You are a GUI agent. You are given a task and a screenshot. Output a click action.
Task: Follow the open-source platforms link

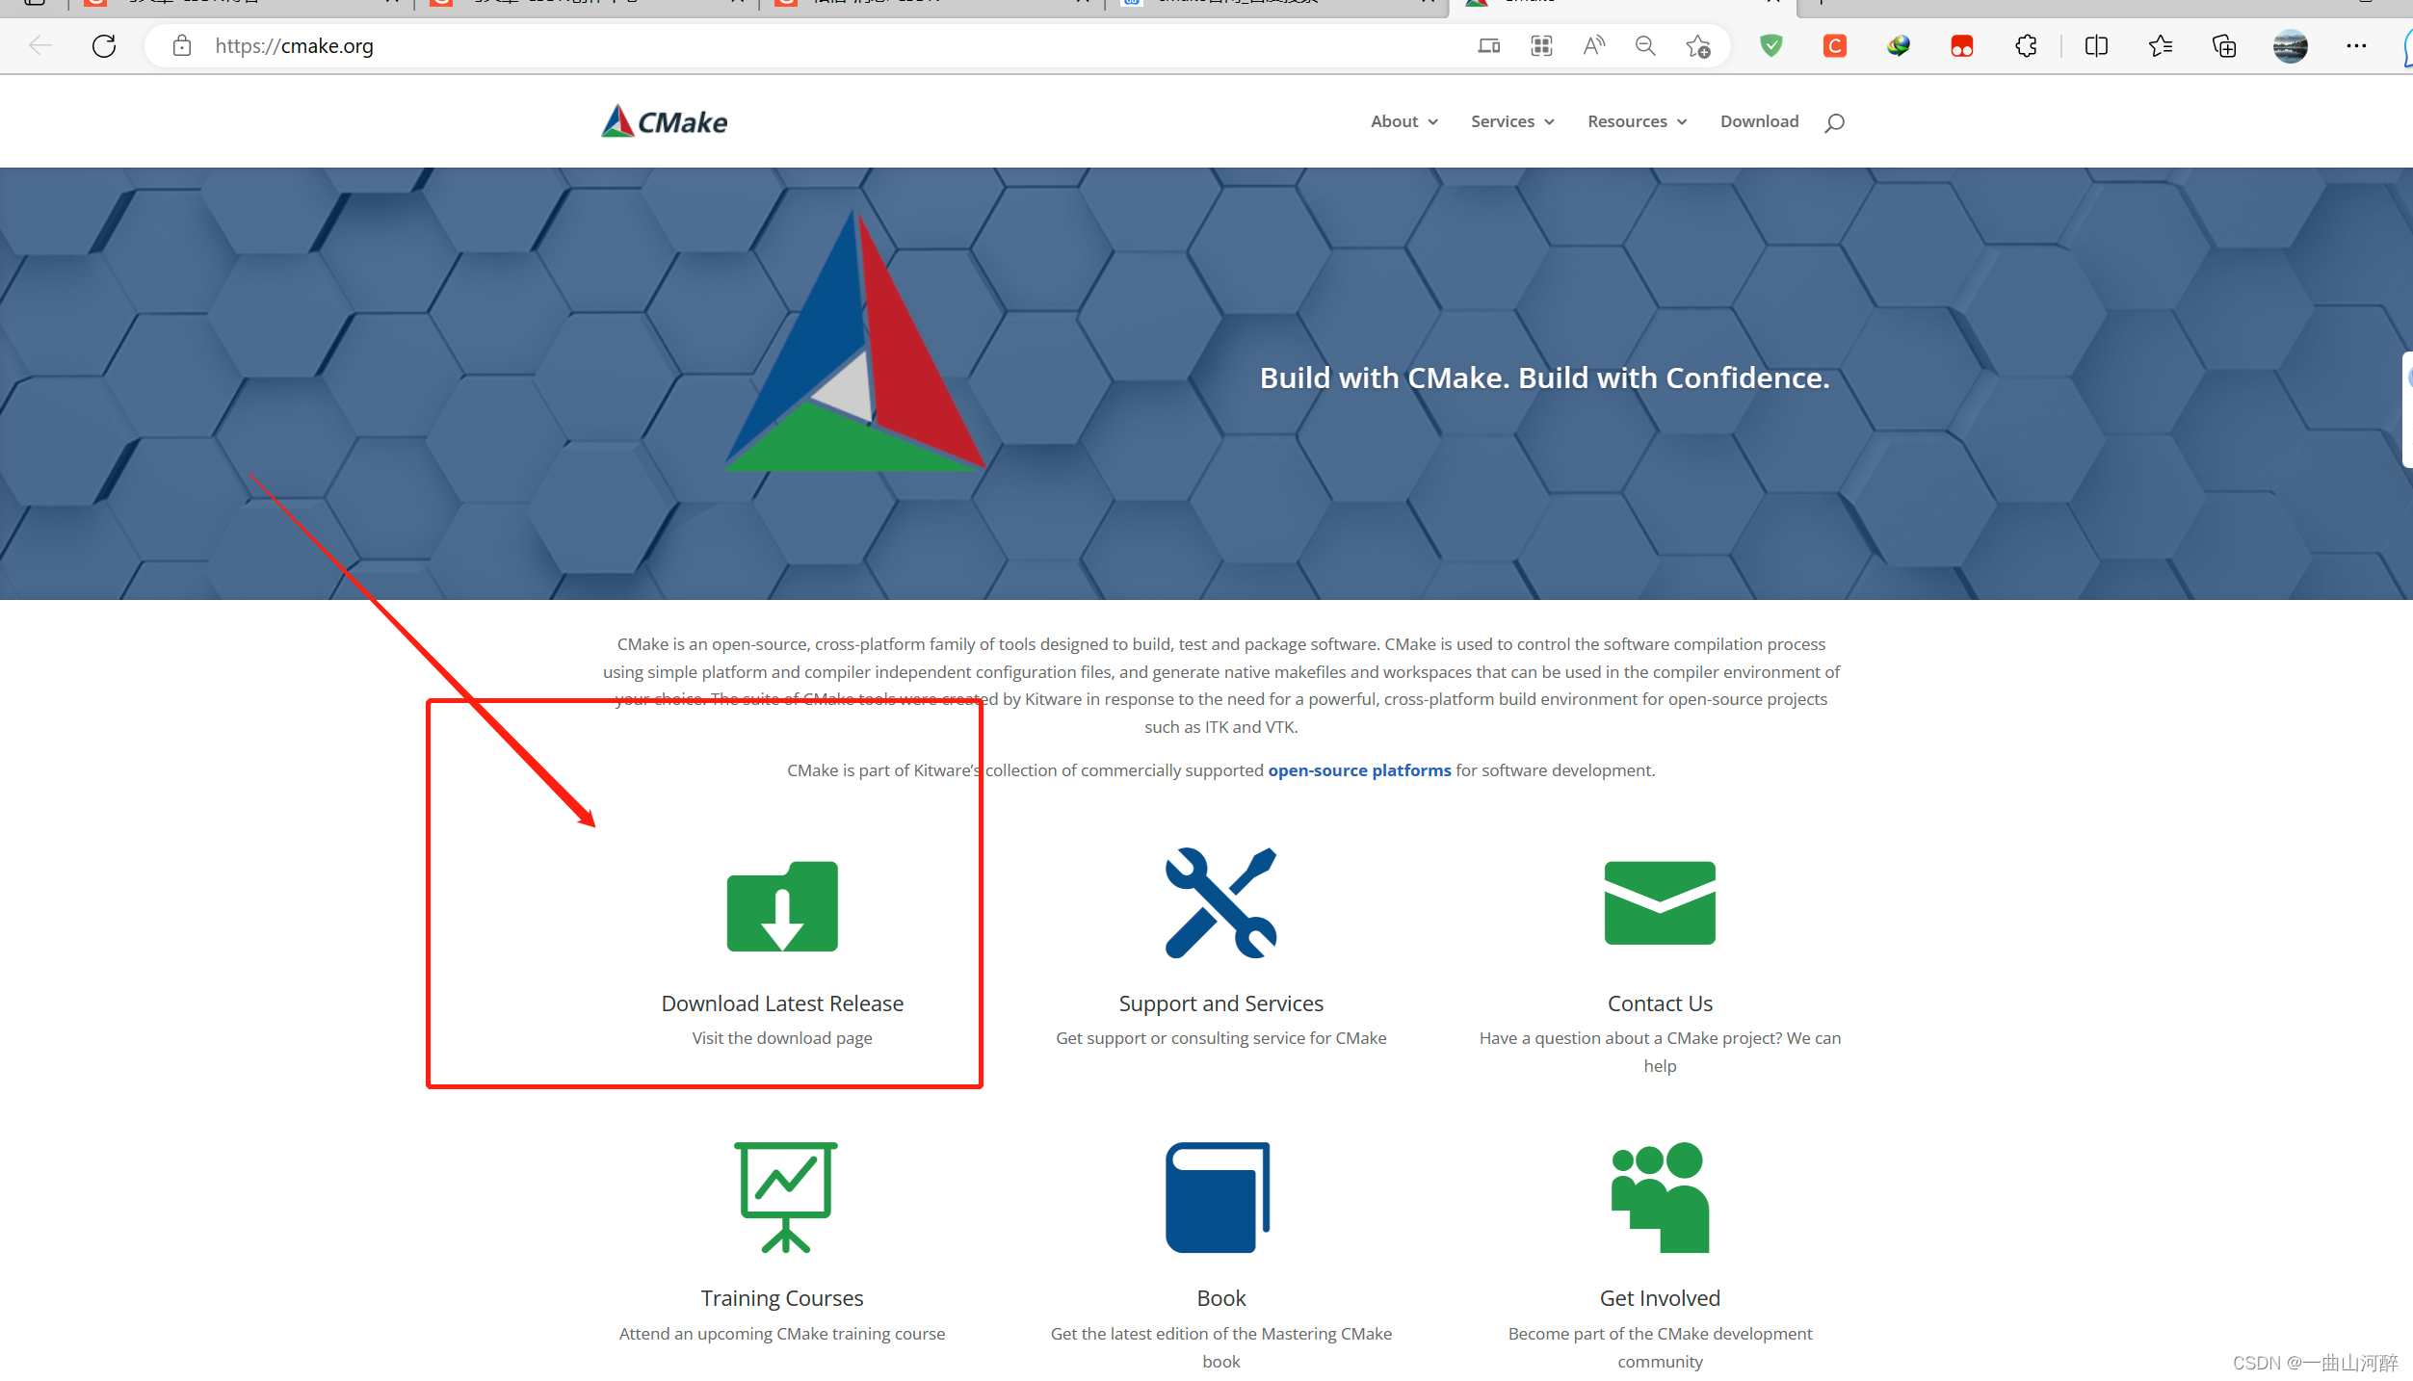click(1358, 769)
